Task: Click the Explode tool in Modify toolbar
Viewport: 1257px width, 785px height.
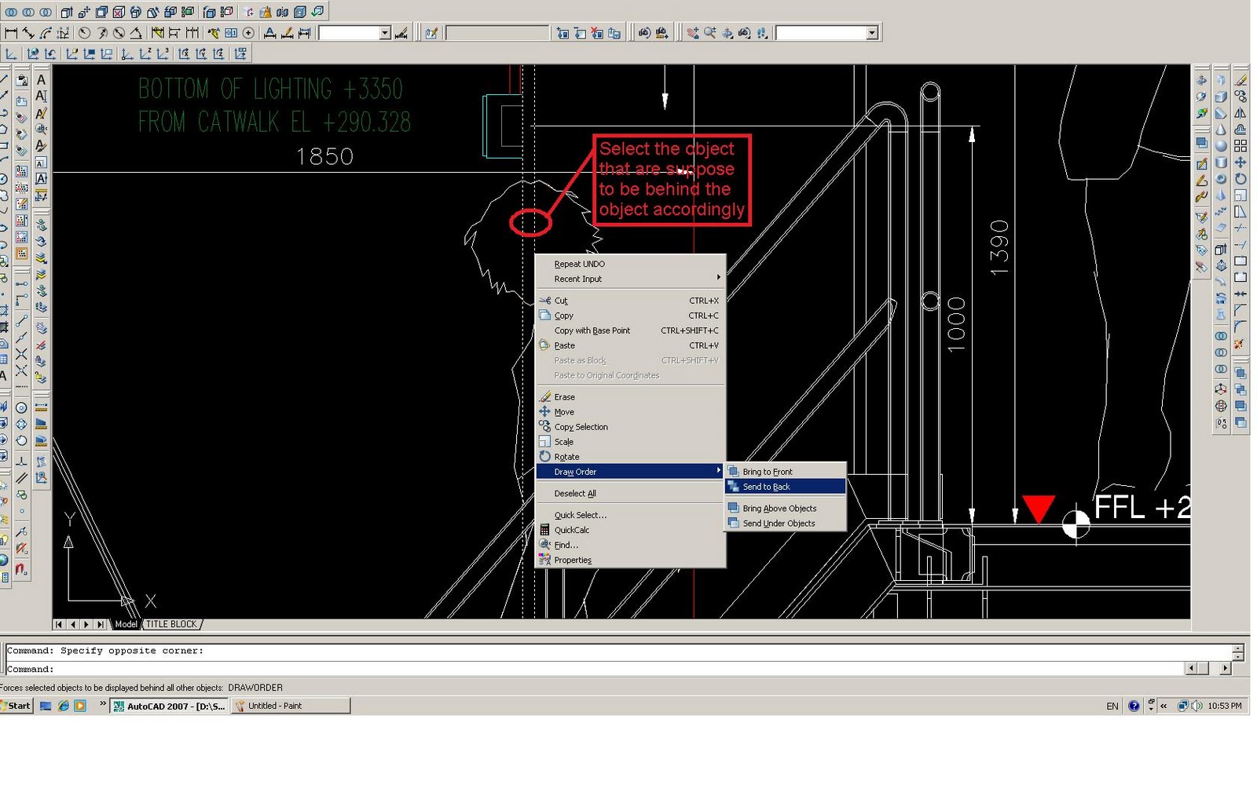Action: (1241, 344)
